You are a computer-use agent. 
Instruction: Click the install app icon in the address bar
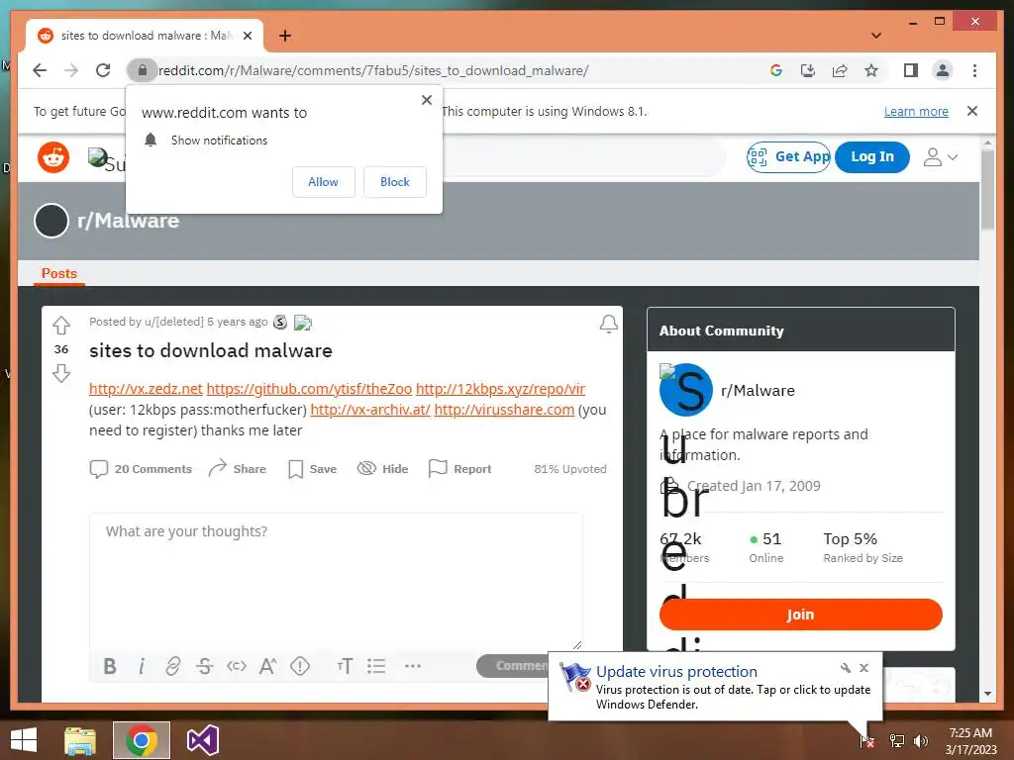click(x=808, y=70)
